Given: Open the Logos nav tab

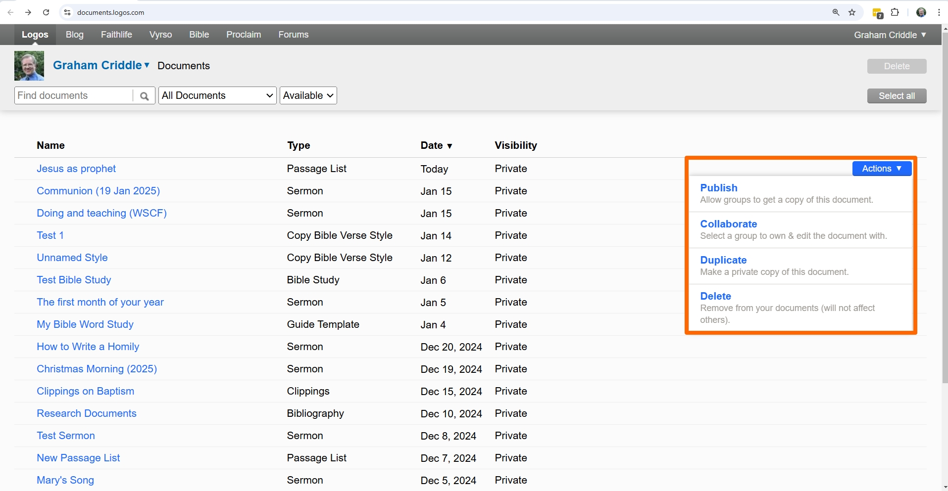Looking at the screenshot, I should [35, 35].
